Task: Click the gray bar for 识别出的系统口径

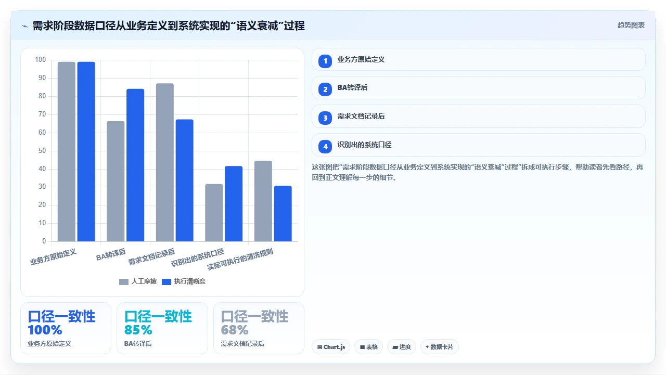Action: coord(214,213)
